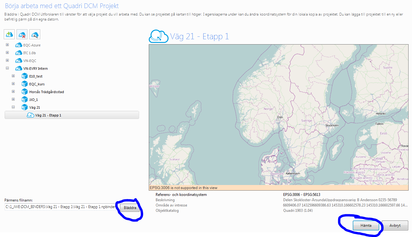Click the large cloud logo beside heading
The image size is (412, 237).
click(x=158, y=36)
